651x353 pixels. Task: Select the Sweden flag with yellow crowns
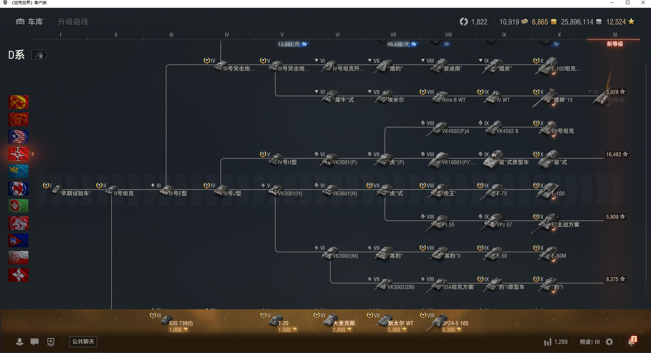[18, 171]
